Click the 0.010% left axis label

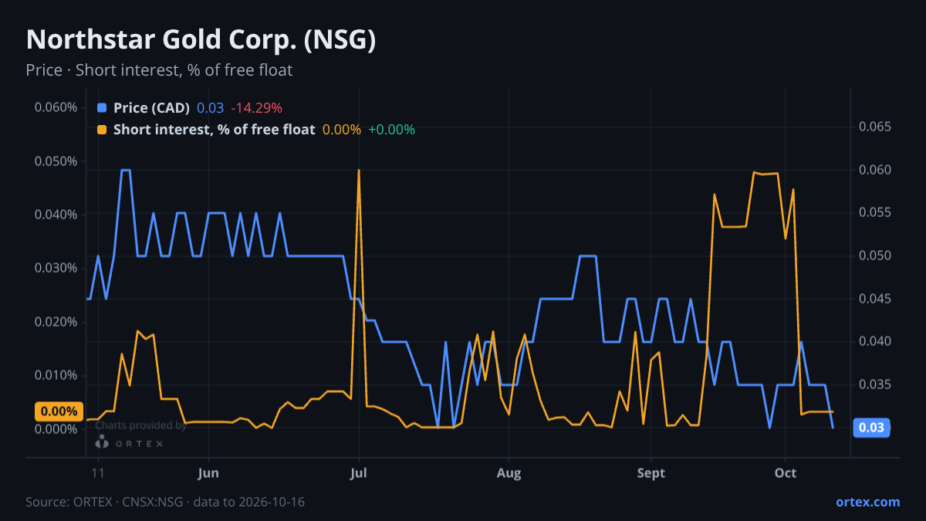click(56, 375)
